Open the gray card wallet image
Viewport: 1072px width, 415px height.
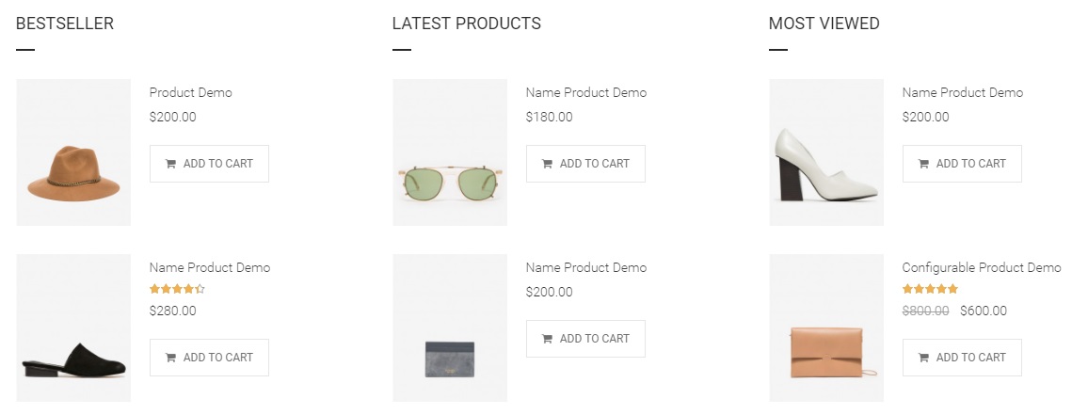pyautogui.click(x=450, y=327)
